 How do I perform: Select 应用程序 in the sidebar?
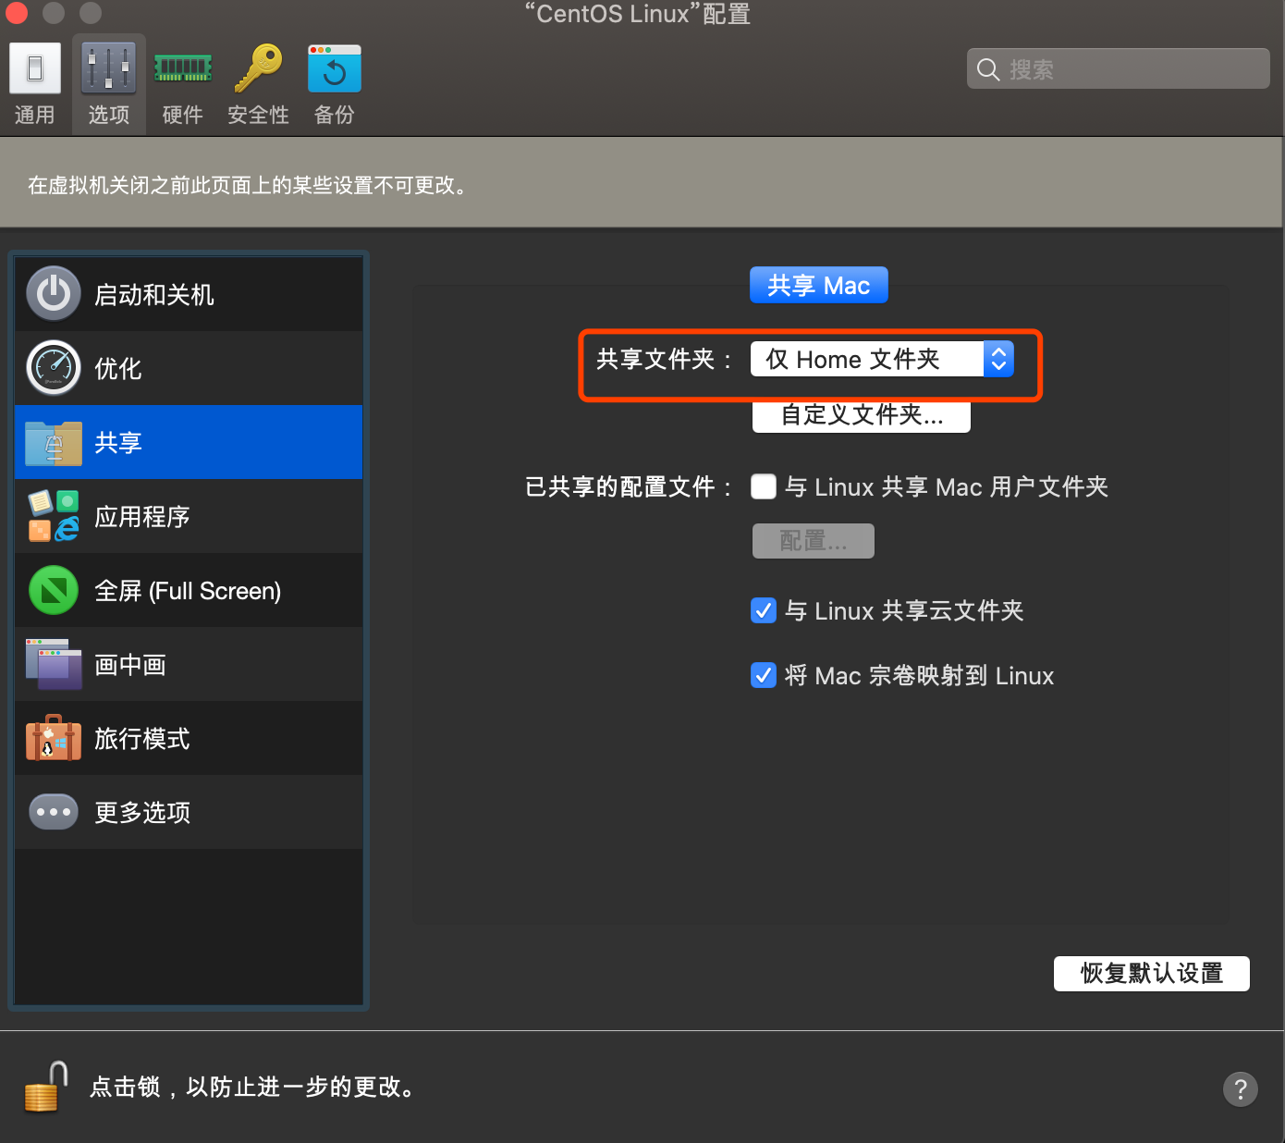pos(189,516)
